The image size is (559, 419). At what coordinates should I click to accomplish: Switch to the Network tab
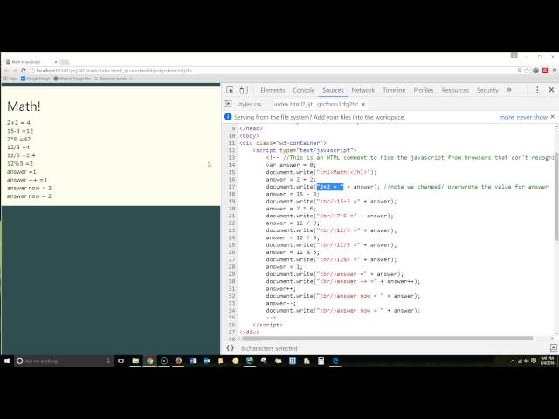click(x=362, y=90)
